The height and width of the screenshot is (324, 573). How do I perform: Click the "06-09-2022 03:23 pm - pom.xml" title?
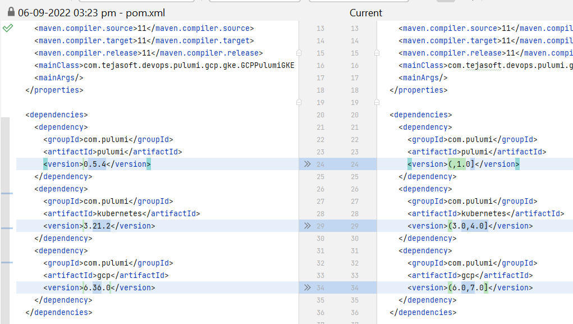pos(91,13)
